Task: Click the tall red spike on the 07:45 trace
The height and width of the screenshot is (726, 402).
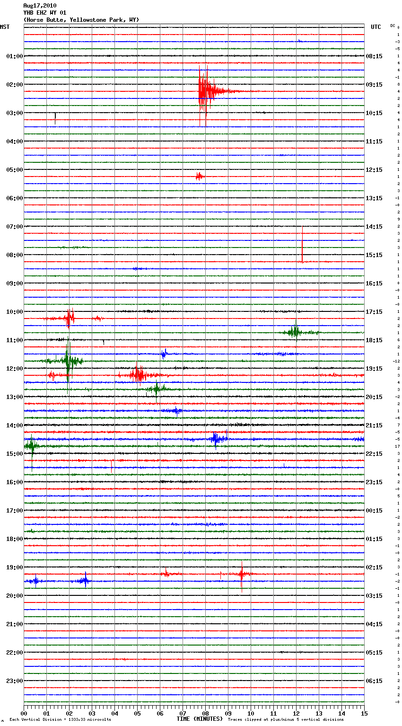Action: coord(302,245)
